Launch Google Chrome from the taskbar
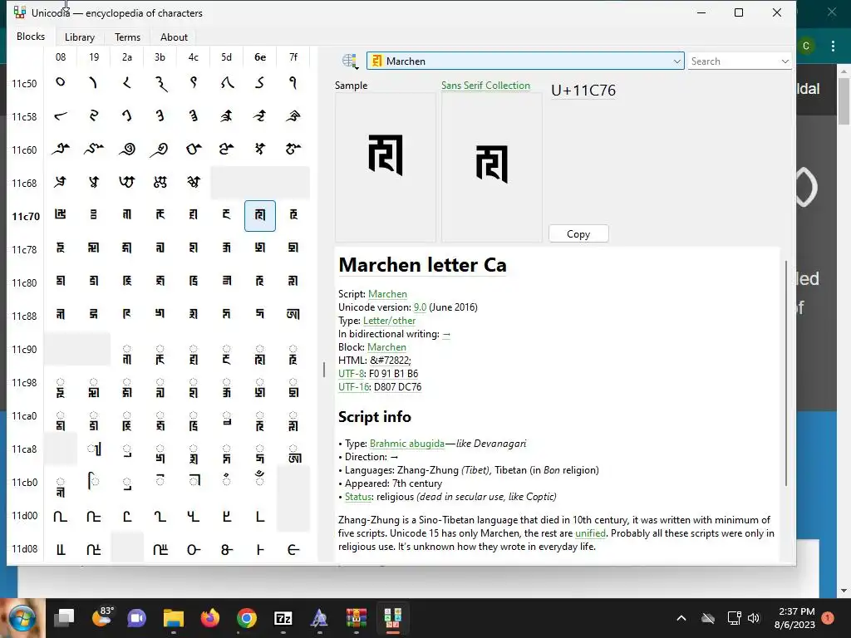Screen dimensions: 851x638 (x=246, y=618)
